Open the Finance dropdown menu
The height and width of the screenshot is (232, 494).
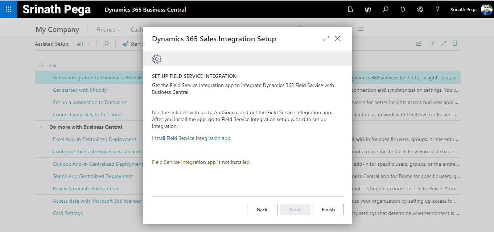tap(108, 30)
